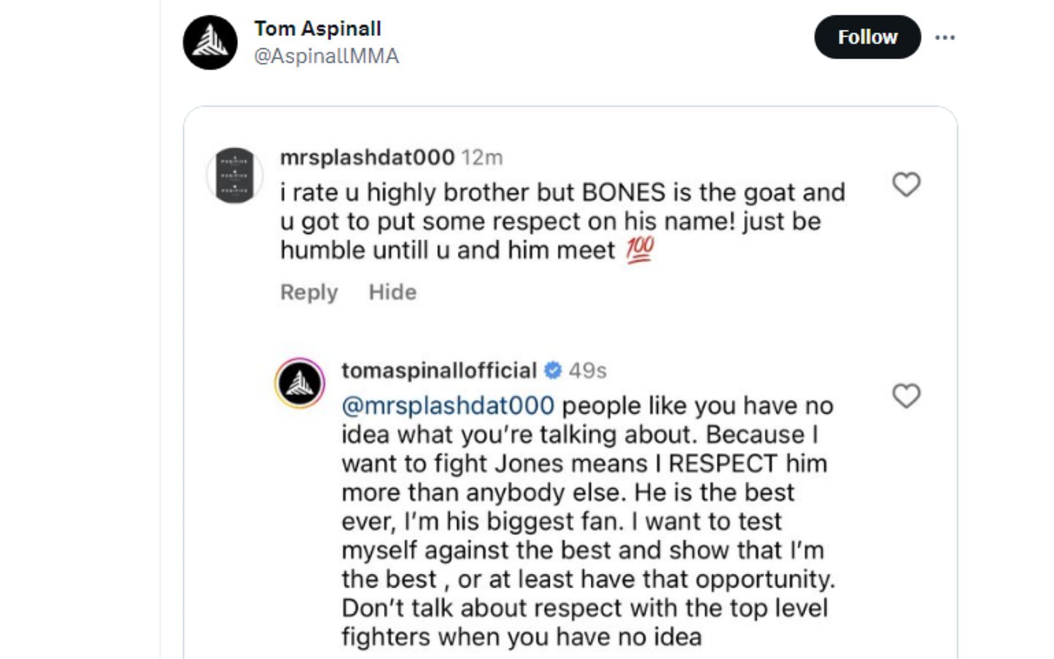The width and height of the screenshot is (1054, 659).
Task: Click the 49s reply timestamp
Action: 587,371
